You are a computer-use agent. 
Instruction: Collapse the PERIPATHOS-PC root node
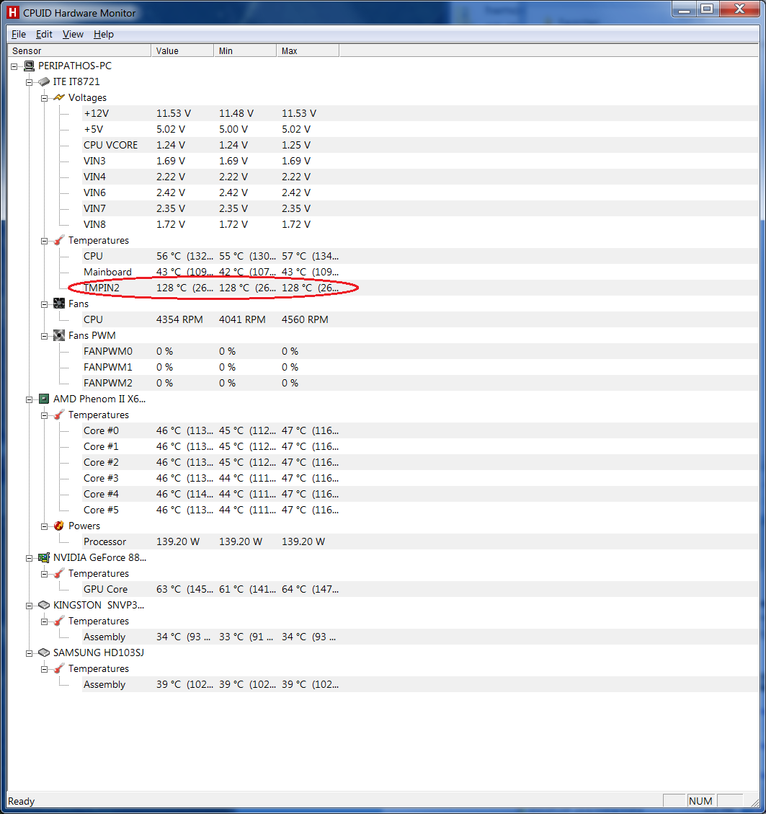14,66
